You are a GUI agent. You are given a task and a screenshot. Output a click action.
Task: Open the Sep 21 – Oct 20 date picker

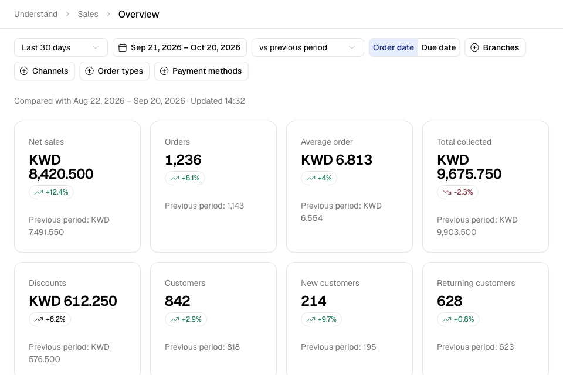[x=179, y=47]
